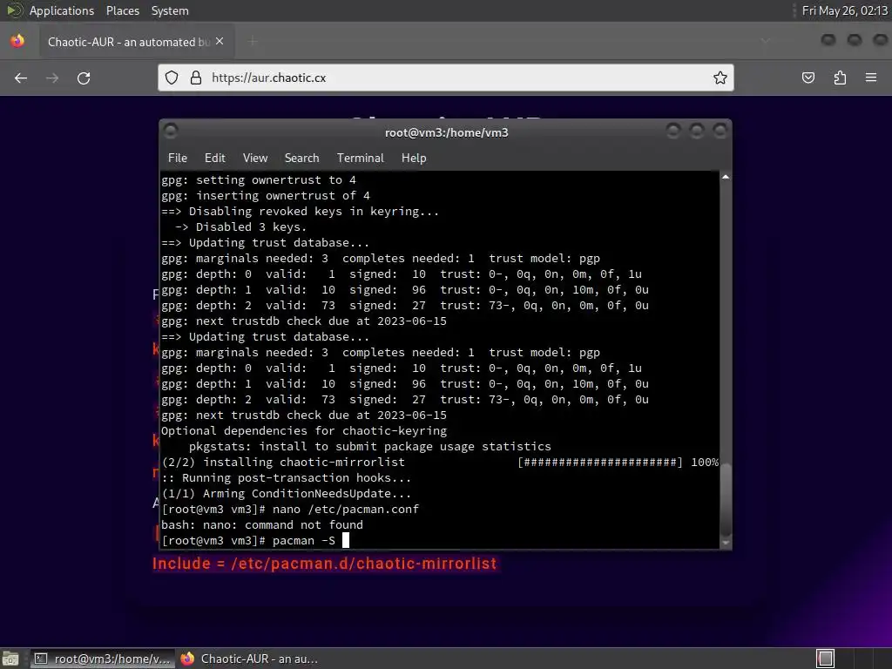This screenshot has width=892, height=669.
Task: Open the Places menu in top panel
Action: 122,10
